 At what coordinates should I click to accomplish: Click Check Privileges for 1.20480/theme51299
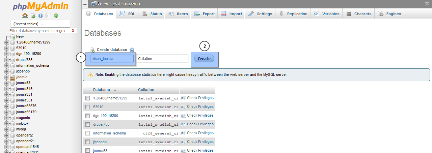pyautogui.click(x=200, y=98)
